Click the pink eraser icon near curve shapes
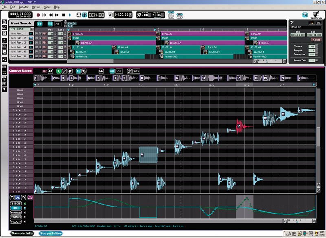Screen dimensions: 326x238 30,197
